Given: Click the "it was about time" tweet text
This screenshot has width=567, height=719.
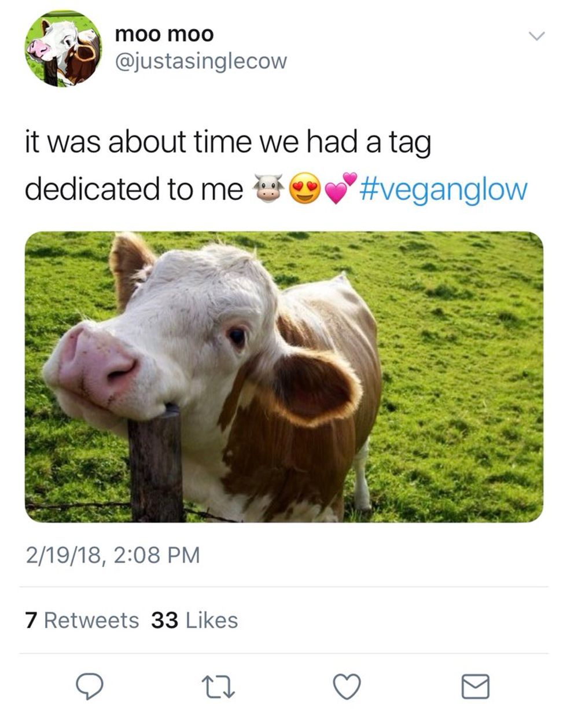Looking at the screenshot, I should 227,142.
